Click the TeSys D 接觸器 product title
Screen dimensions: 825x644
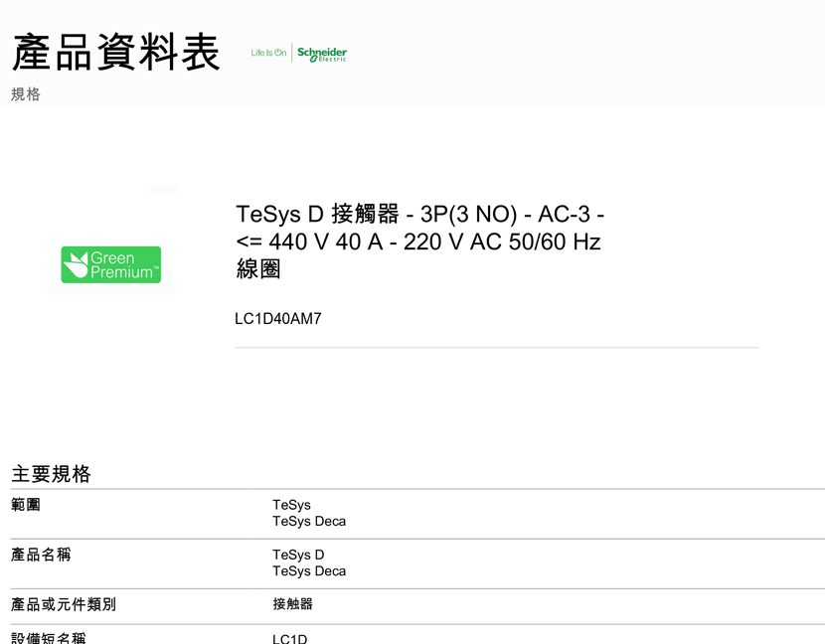click(x=419, y=241)
